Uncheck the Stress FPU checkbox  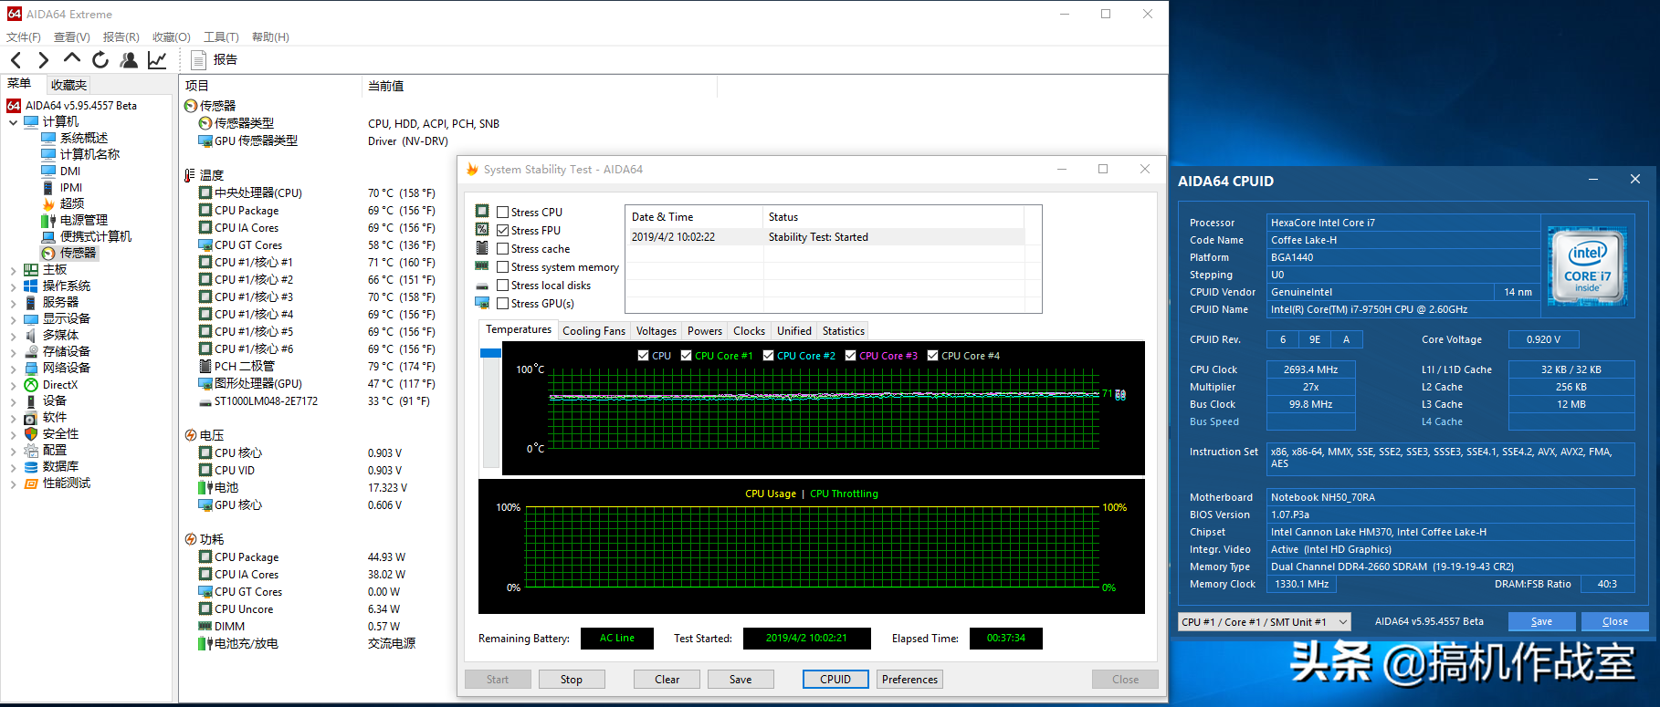[x=503, y=231]
